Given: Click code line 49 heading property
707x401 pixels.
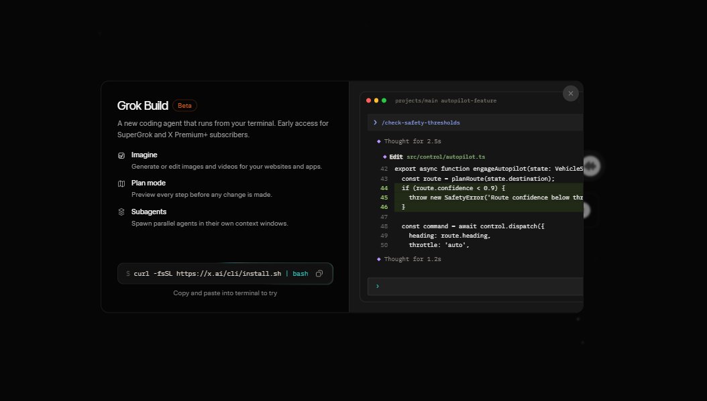Looking at the screenshot, I should 449,236.
